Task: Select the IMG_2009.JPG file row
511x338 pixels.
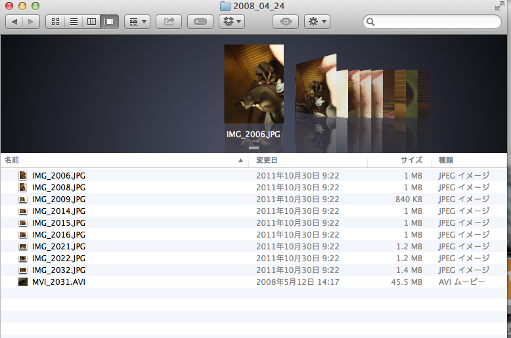Action: click(x=254, y=200)
